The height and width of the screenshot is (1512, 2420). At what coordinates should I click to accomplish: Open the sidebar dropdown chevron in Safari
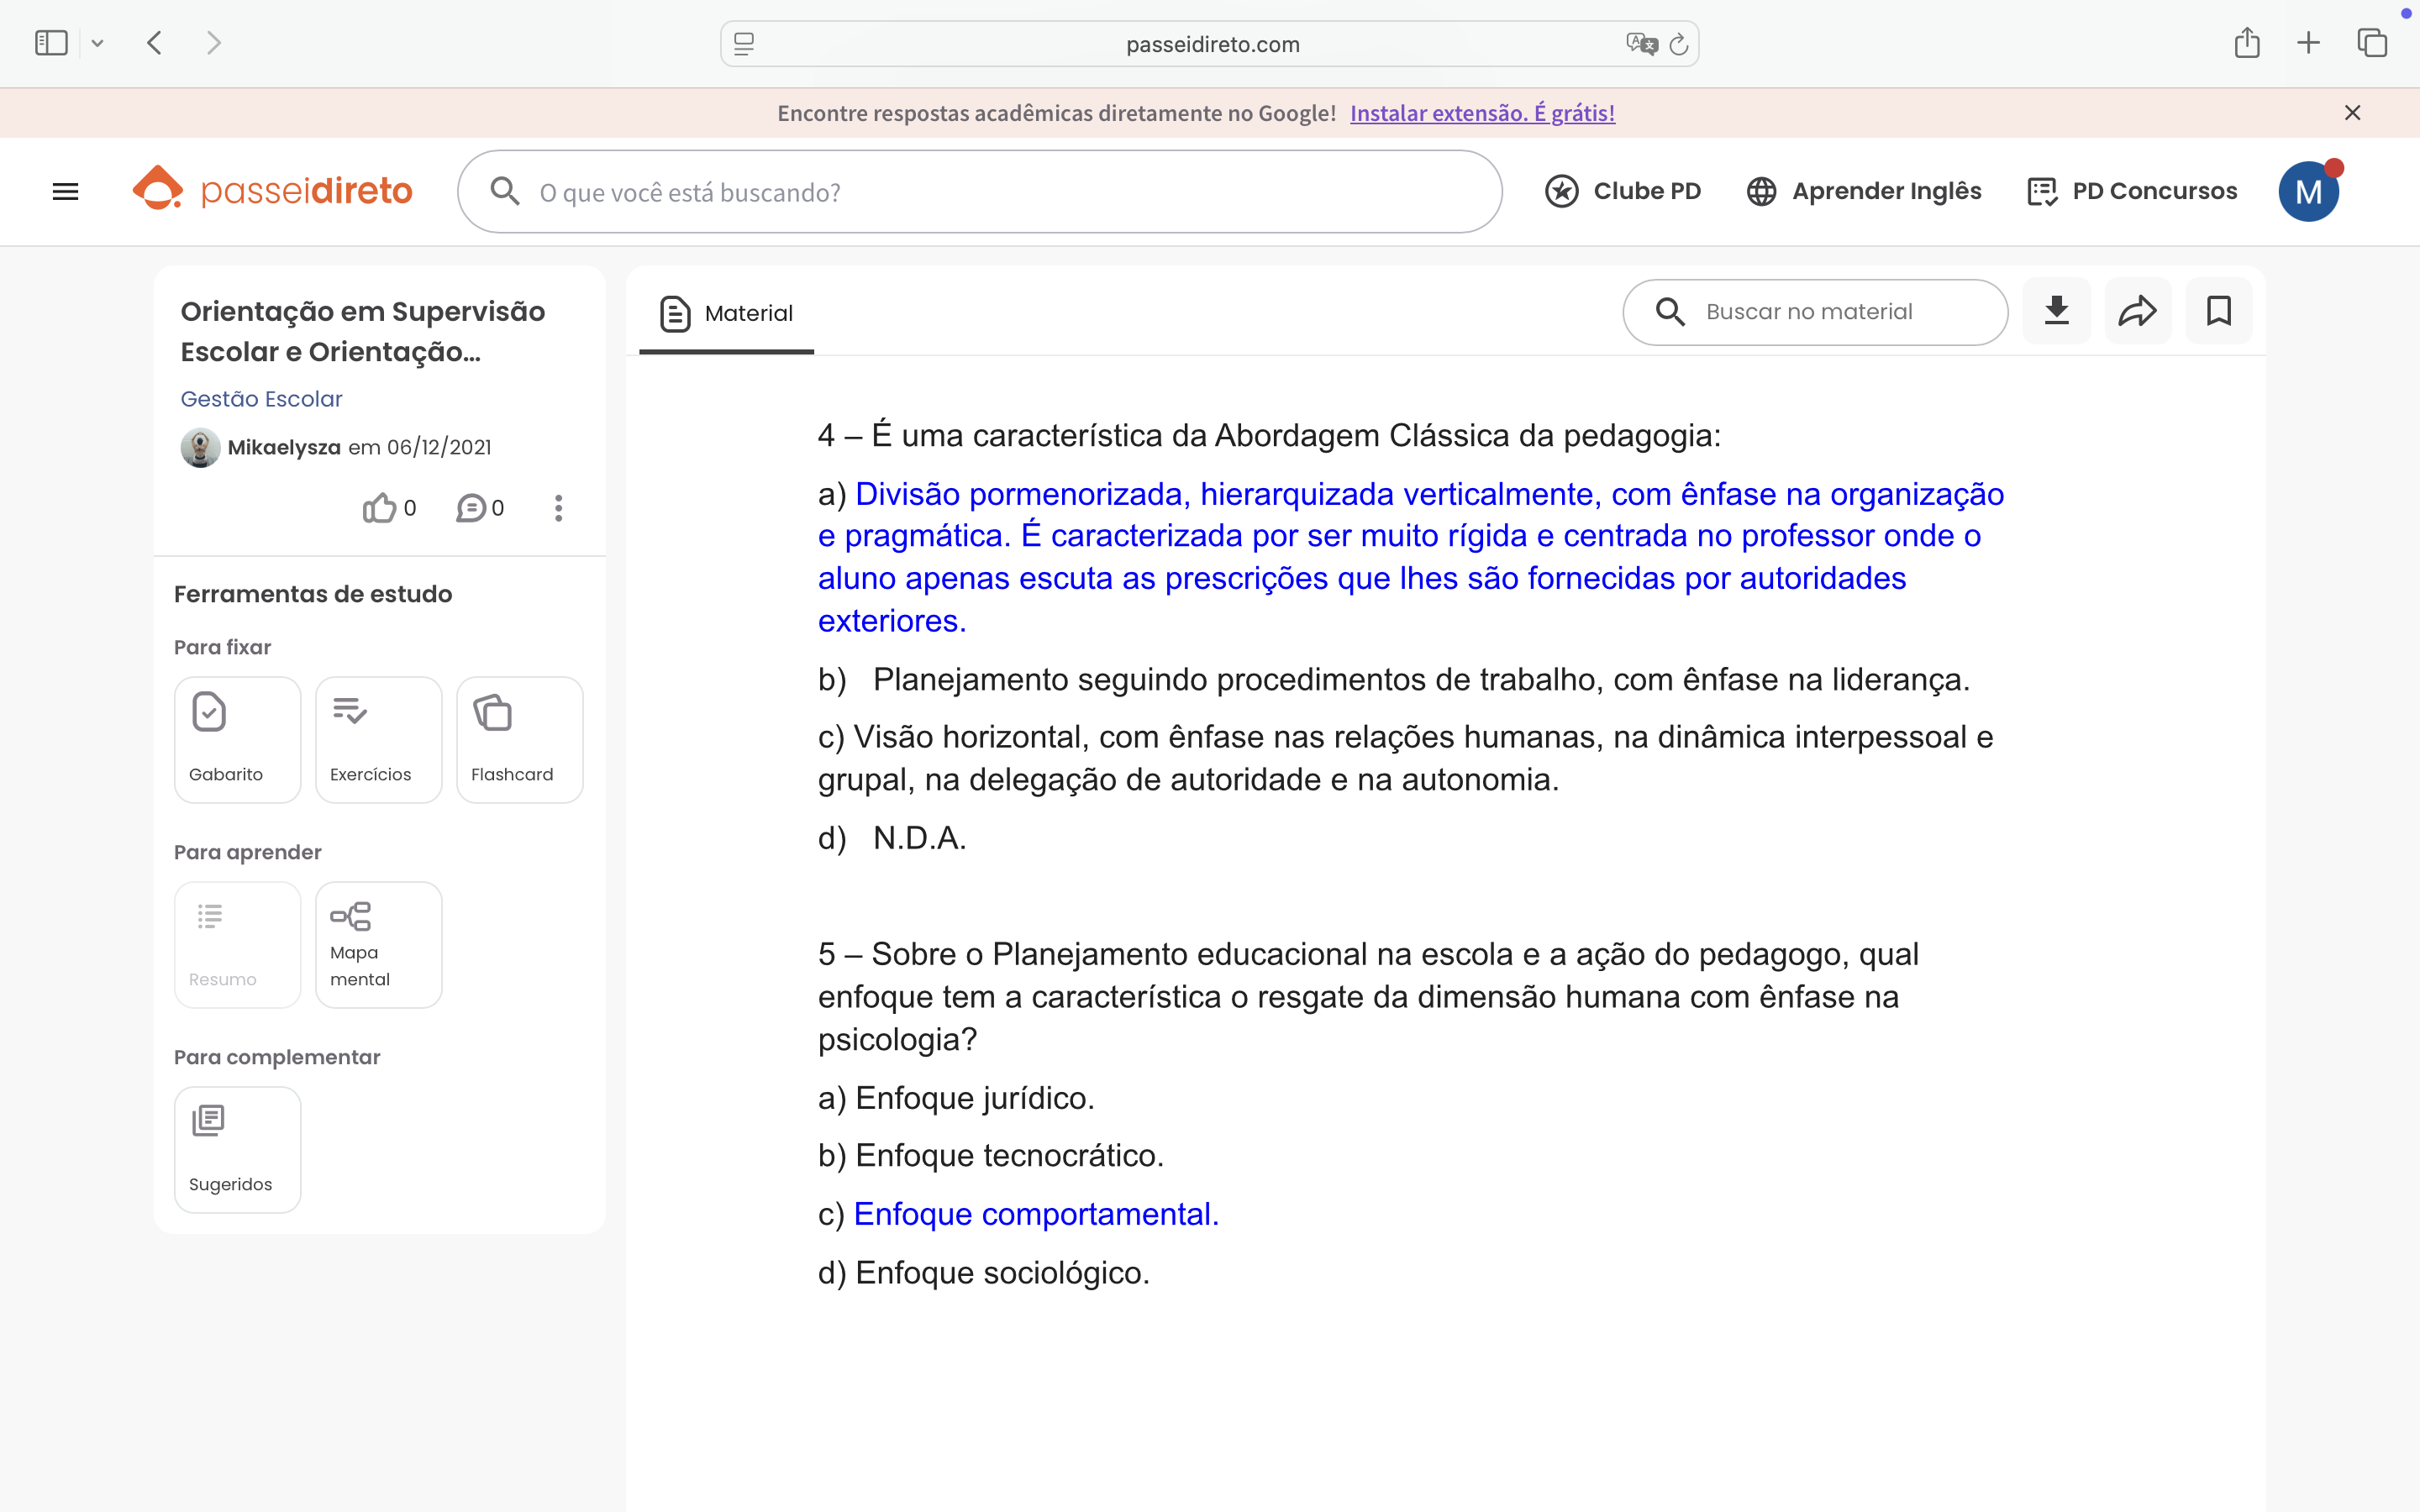[x=97, y=43]
